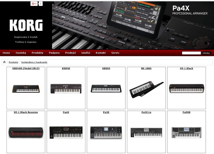This screenshot has width=214, height=154.
Task: Open the Servis menu item
Action: coord(115,53)
